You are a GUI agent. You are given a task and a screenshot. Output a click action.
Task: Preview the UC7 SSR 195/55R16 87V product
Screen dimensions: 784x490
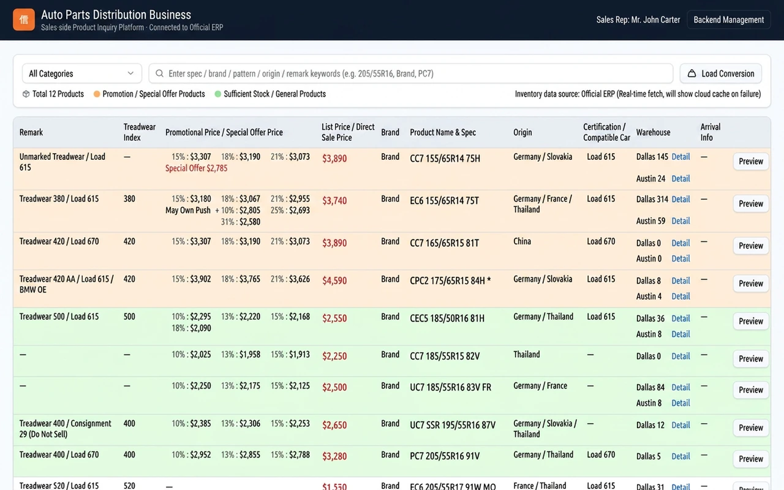click(751, 428)
